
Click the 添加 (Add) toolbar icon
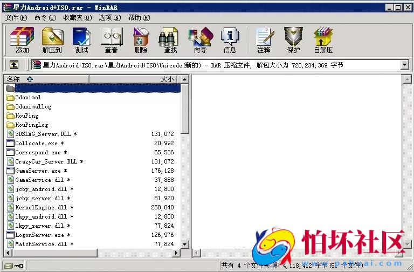coord(22,40)
